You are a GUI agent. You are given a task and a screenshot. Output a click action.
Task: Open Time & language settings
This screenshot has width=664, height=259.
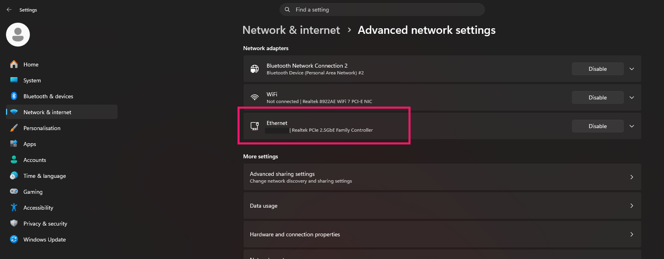click(x=62, y=175)
